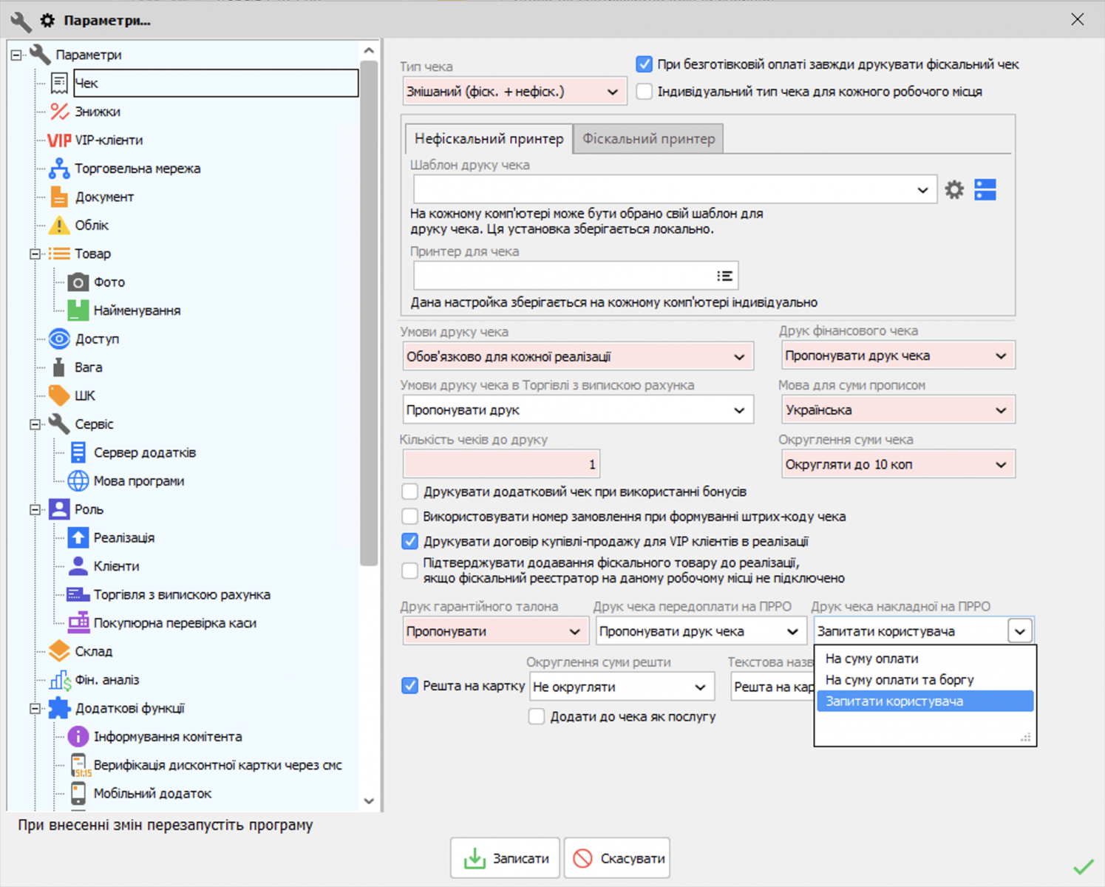The height and width of the screenshot is (887, 1105).
Task: Open the Округлення суми чека dropdown
Action: [x=898, y=465]
